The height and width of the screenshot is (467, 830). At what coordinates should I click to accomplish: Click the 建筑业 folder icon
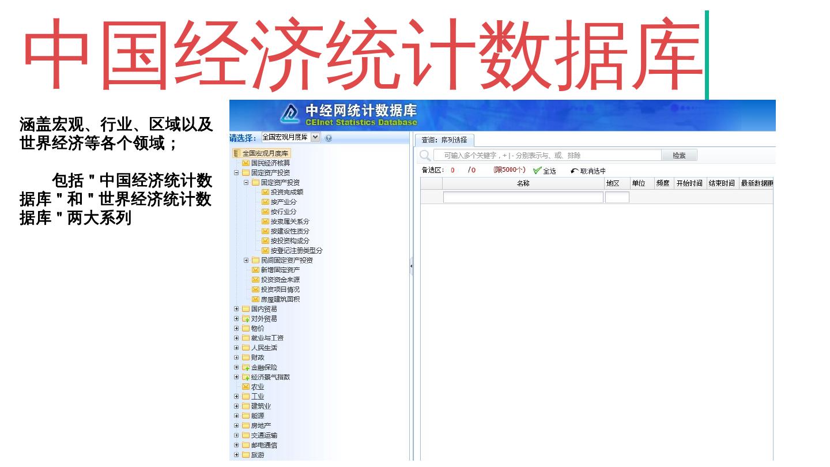(246, 406)
